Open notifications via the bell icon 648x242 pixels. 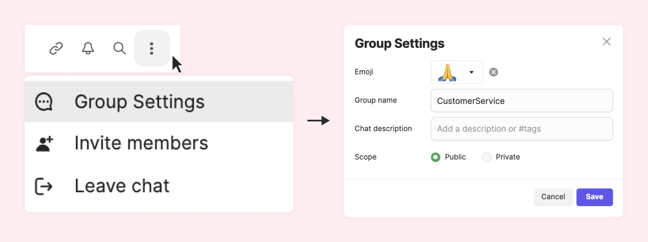pos(88,49)
